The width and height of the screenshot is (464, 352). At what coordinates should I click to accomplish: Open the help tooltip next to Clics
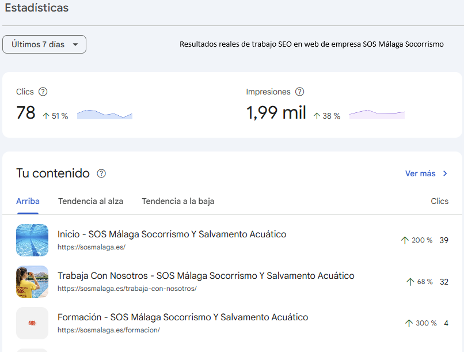44,92
